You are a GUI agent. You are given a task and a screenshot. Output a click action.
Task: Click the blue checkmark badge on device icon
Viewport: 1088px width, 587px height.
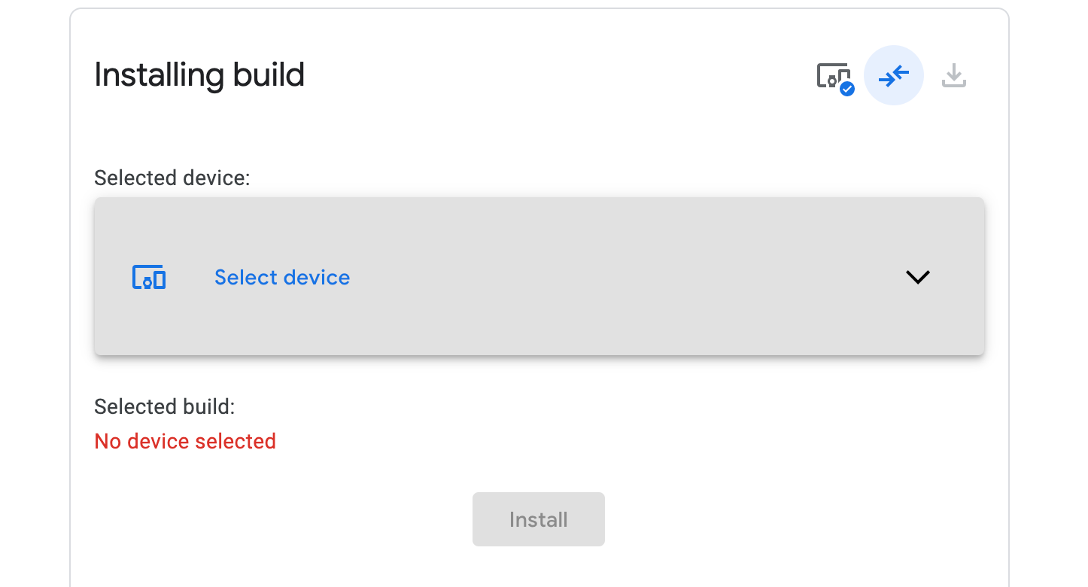[847, 89]
